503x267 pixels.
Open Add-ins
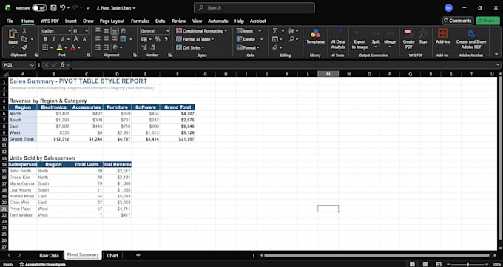[x=442, y=36]
